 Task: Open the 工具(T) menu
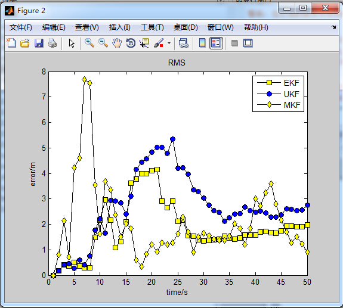(x=152, y=27)
